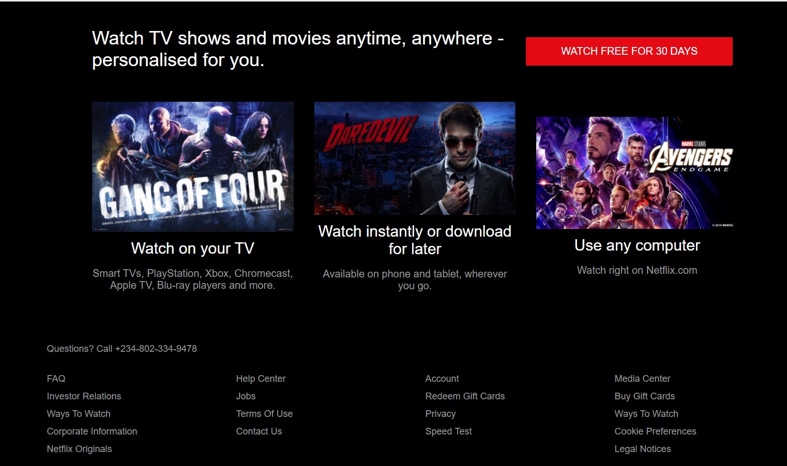Viewport: 787px width, 466px height.
Task: Open the Help Center
Action: pyautogui.click(x=261, y=379)
